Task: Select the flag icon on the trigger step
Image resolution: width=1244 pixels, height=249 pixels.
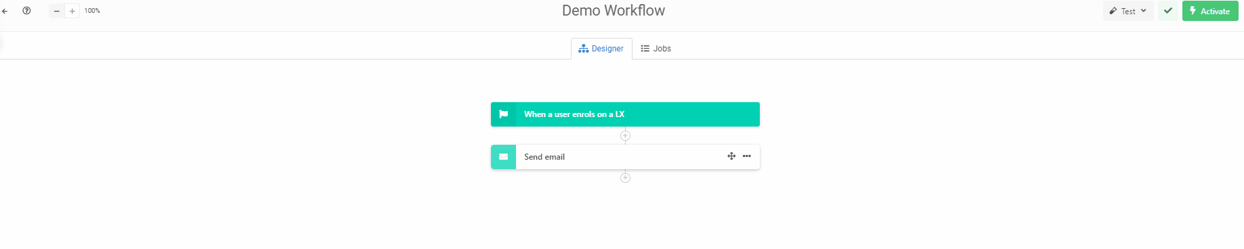Action: [x=503, y=114]
